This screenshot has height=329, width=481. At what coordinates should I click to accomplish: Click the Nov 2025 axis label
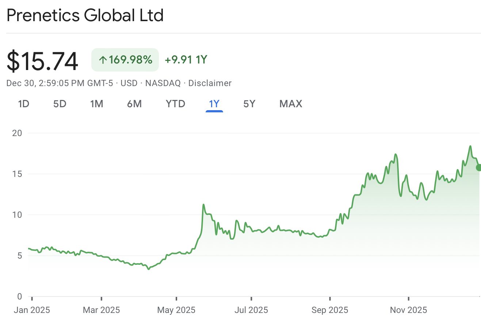408,310
